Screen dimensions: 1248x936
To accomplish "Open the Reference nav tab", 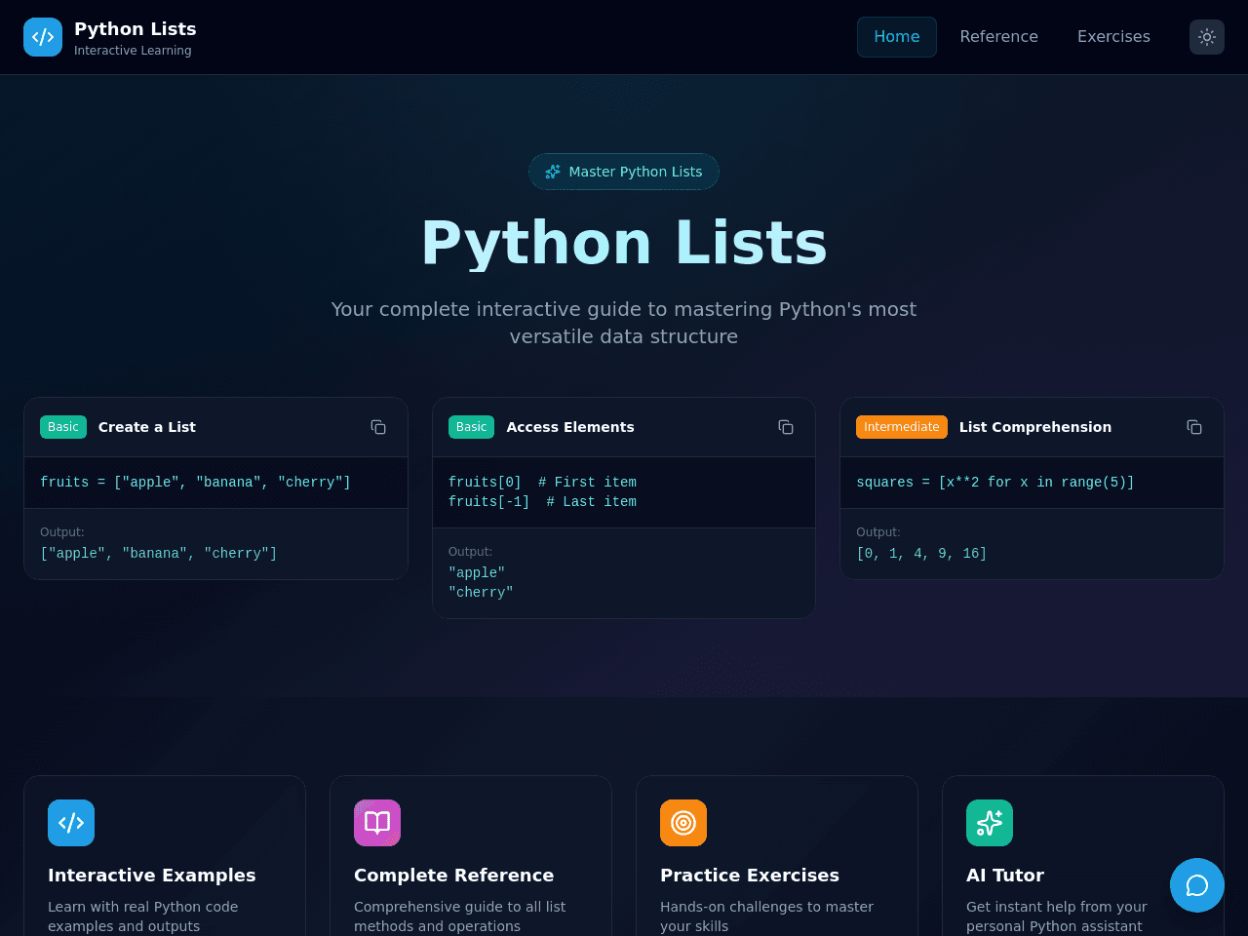I will tap(998, 37).
